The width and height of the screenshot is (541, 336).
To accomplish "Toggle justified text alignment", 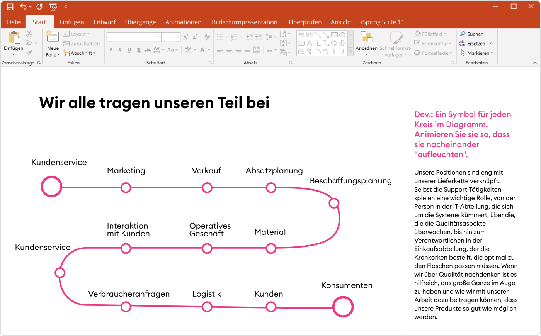I will point(247,50).
